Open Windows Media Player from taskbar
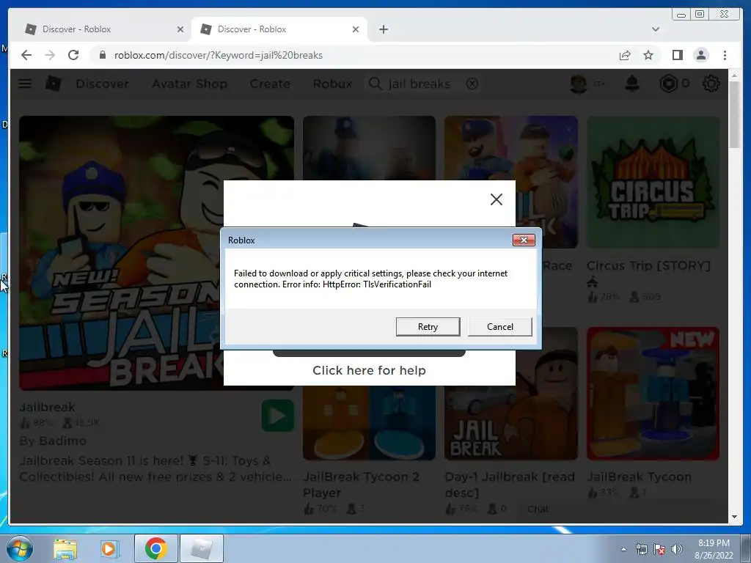 coord(109,548)
